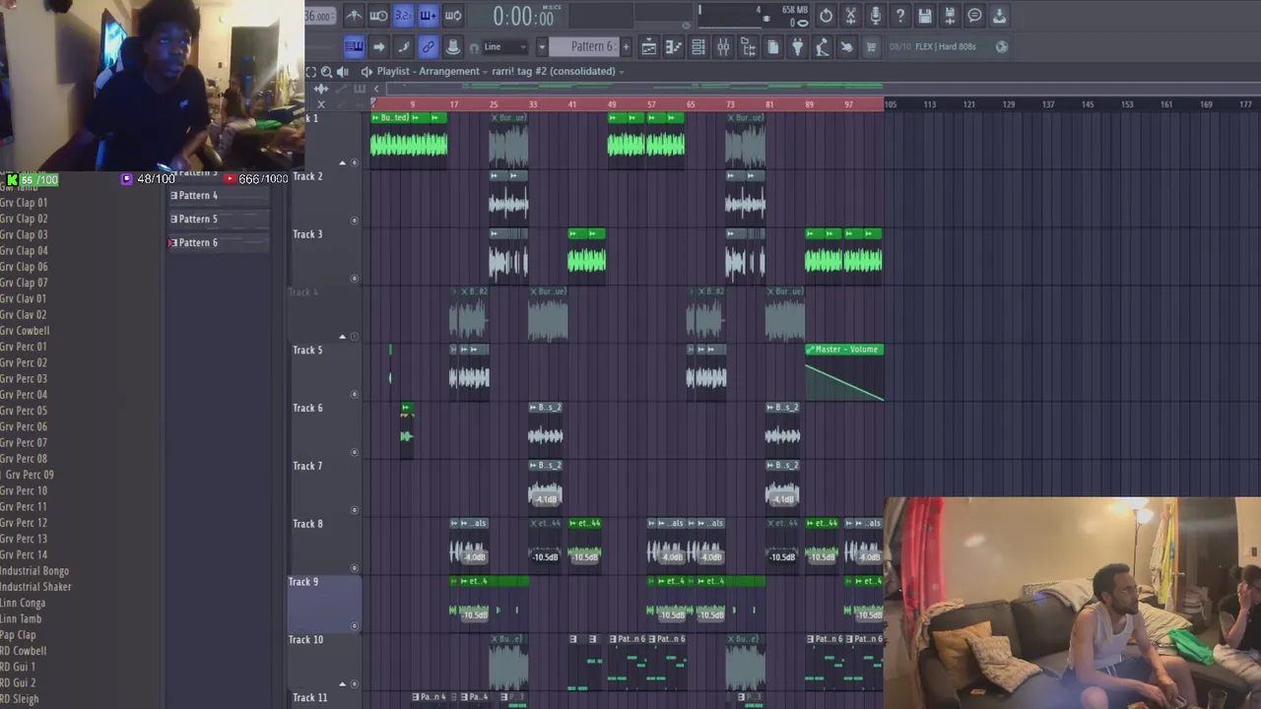1261x709 pixels.
Task: Click bar 41 on timeline ruler
Action: (572, 103)
